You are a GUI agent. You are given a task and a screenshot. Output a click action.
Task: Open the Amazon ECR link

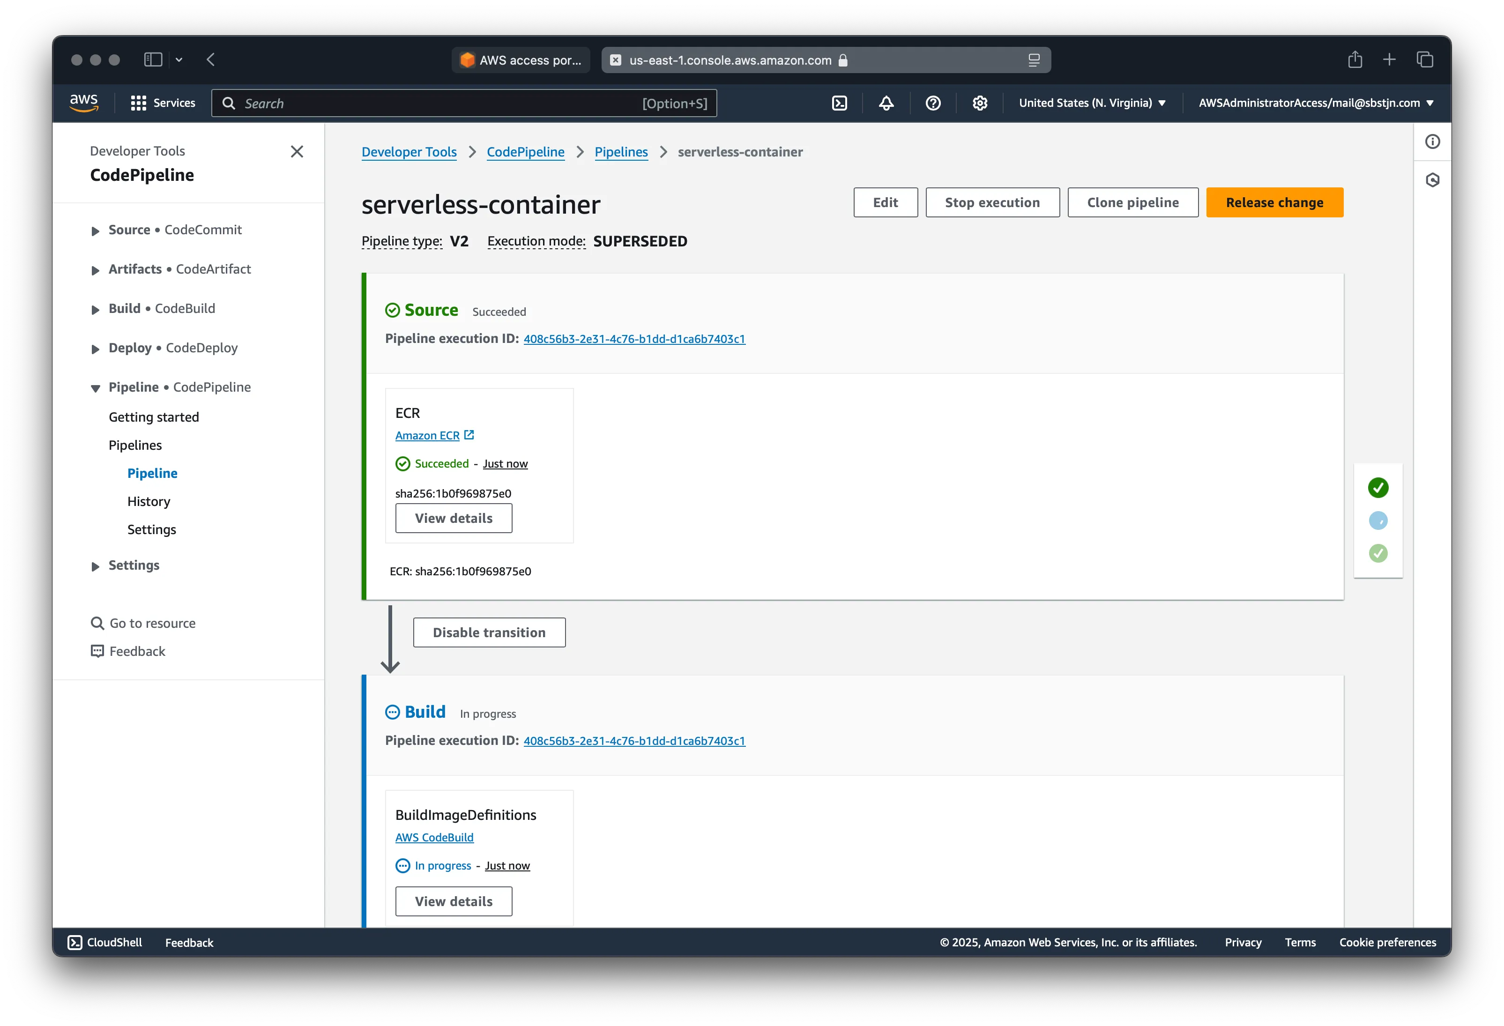tap(428, 435)
